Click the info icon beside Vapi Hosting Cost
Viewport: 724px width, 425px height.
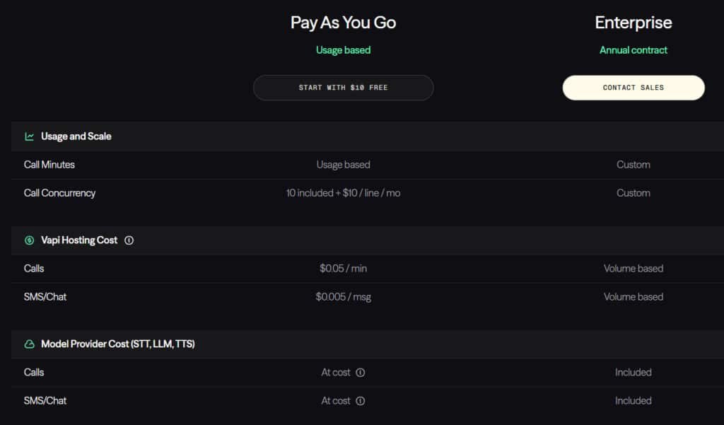pos(129,240)
